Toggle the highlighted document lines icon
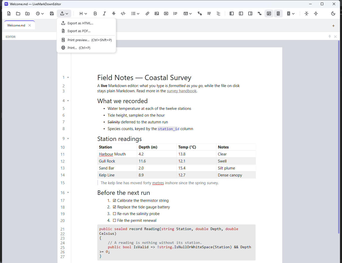 [x=278, y=13]
